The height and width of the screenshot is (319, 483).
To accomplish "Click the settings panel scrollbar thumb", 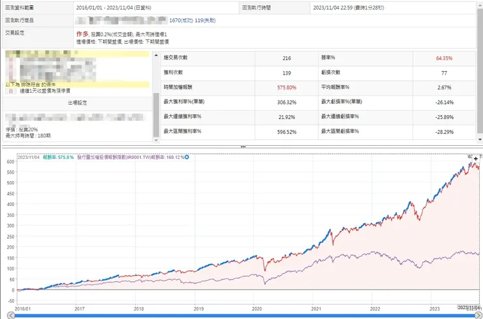I will click(x=156, y=115).
